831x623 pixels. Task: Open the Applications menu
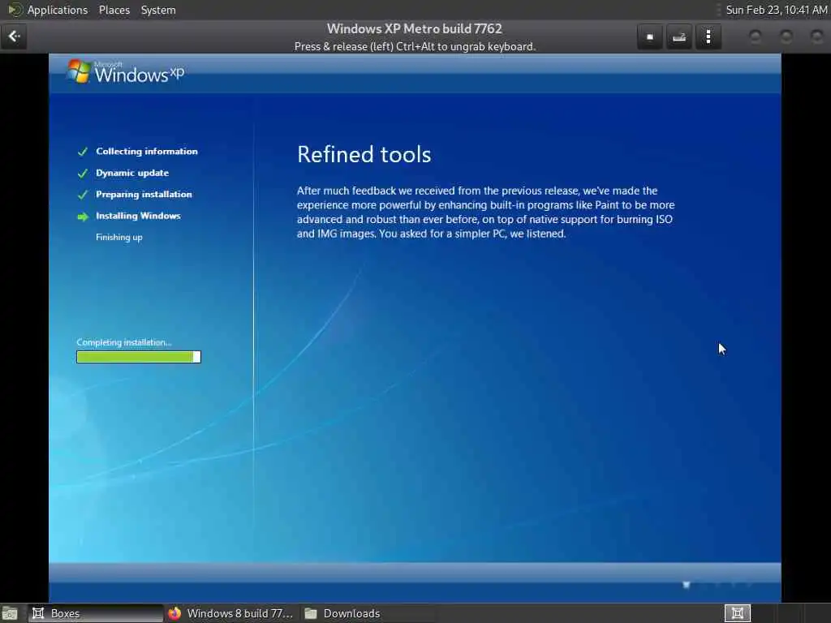[58, 10]
